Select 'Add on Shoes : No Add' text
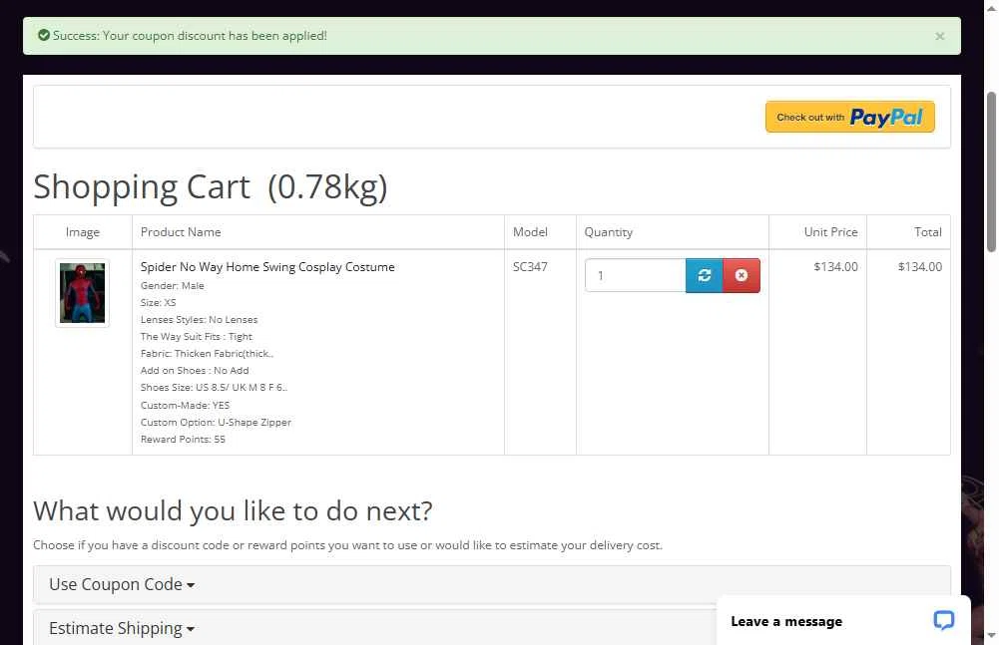The height and width of the screenshot is (645, 999). point(195,371)
